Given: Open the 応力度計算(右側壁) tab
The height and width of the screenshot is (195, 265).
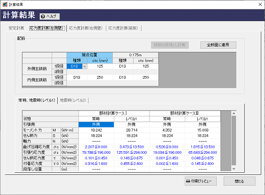Looking at the screenshot, I should [86, 28].
